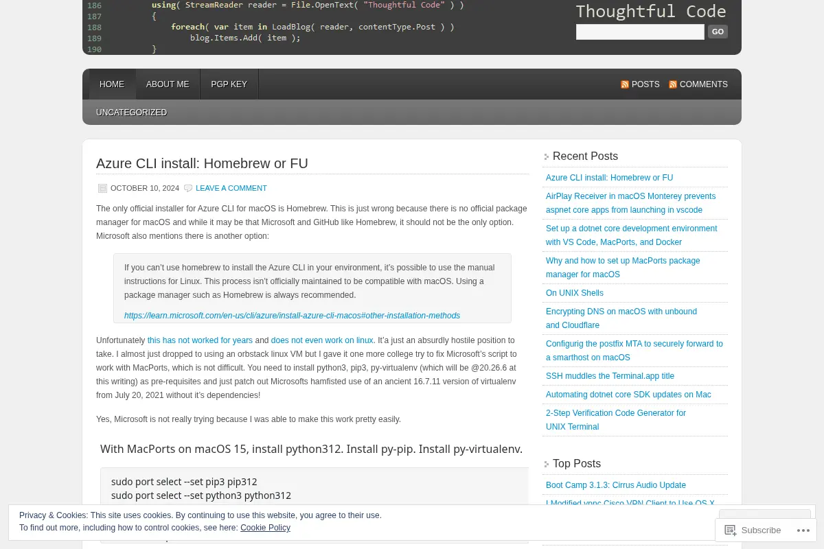
Task: Open recent post Azure CLI install: Homebrew or FU
Action: [609, 178]
